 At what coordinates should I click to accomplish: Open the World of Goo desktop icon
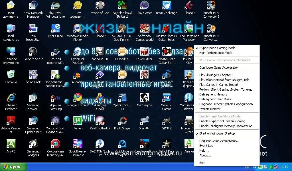[x=100, y=6]
